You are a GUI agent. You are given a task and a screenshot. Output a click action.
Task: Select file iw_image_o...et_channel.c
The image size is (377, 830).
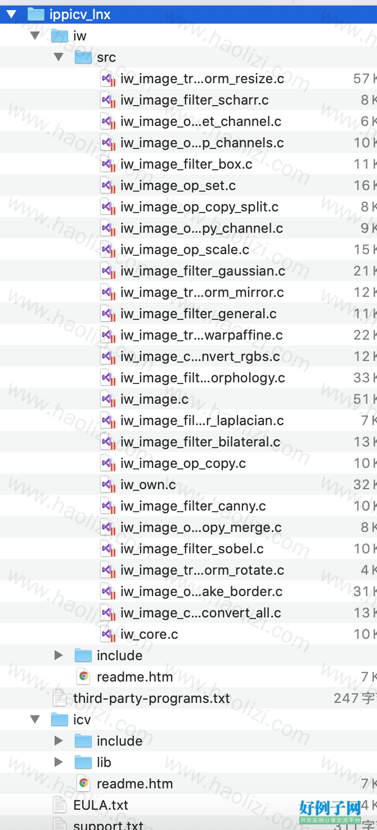click(201, 121)
